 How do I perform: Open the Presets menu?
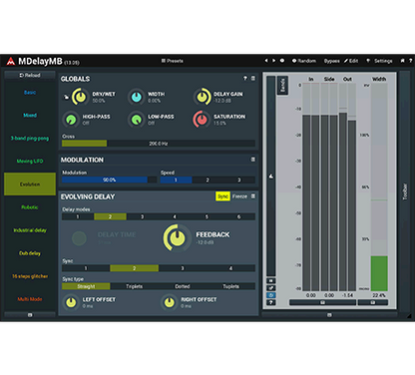[x=173, y=61]
